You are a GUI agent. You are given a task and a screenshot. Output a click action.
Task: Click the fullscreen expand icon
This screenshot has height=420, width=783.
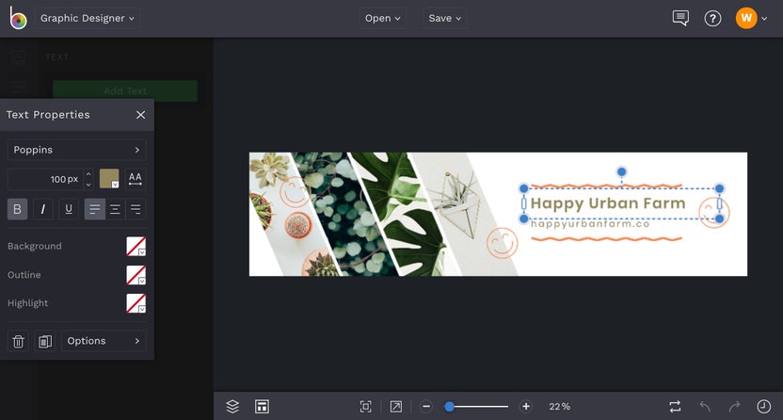click(x=396, y=407)
